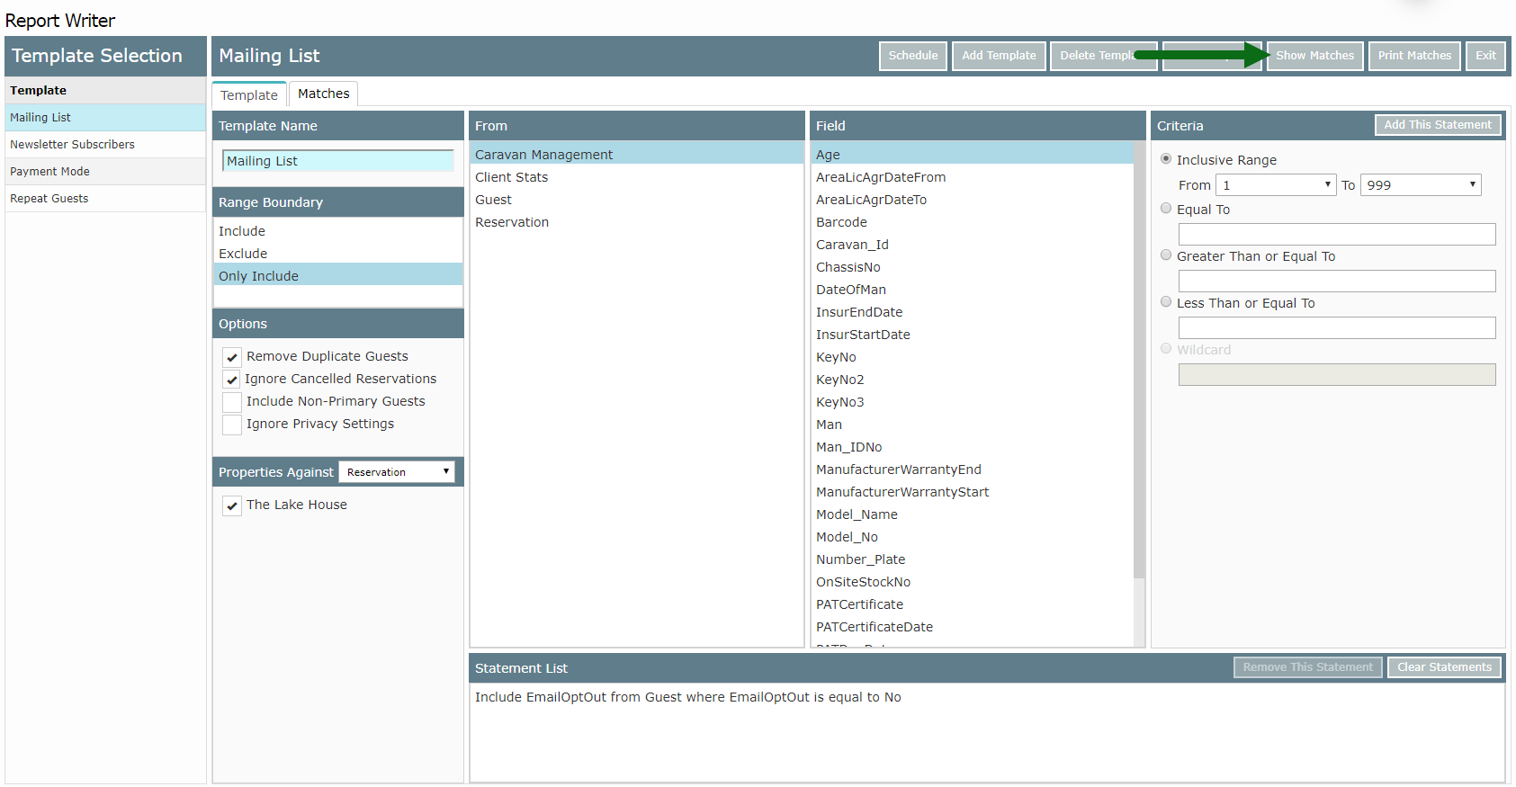1516x787 pixels.
Task: Select Inclusive Range radio button
Action: (1166, 159)
